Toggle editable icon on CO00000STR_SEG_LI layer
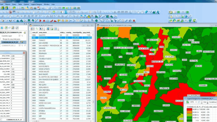217x122 pixels. point(20,46)
